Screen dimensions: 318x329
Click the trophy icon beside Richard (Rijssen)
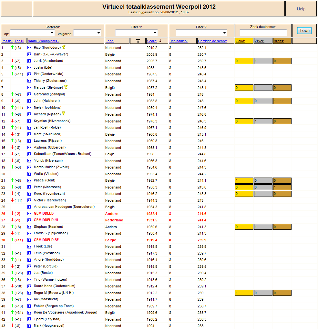[64, 113]
